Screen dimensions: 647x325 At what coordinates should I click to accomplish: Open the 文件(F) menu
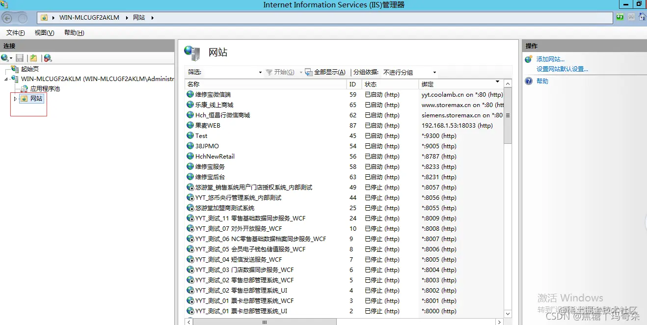pos(15,32)
